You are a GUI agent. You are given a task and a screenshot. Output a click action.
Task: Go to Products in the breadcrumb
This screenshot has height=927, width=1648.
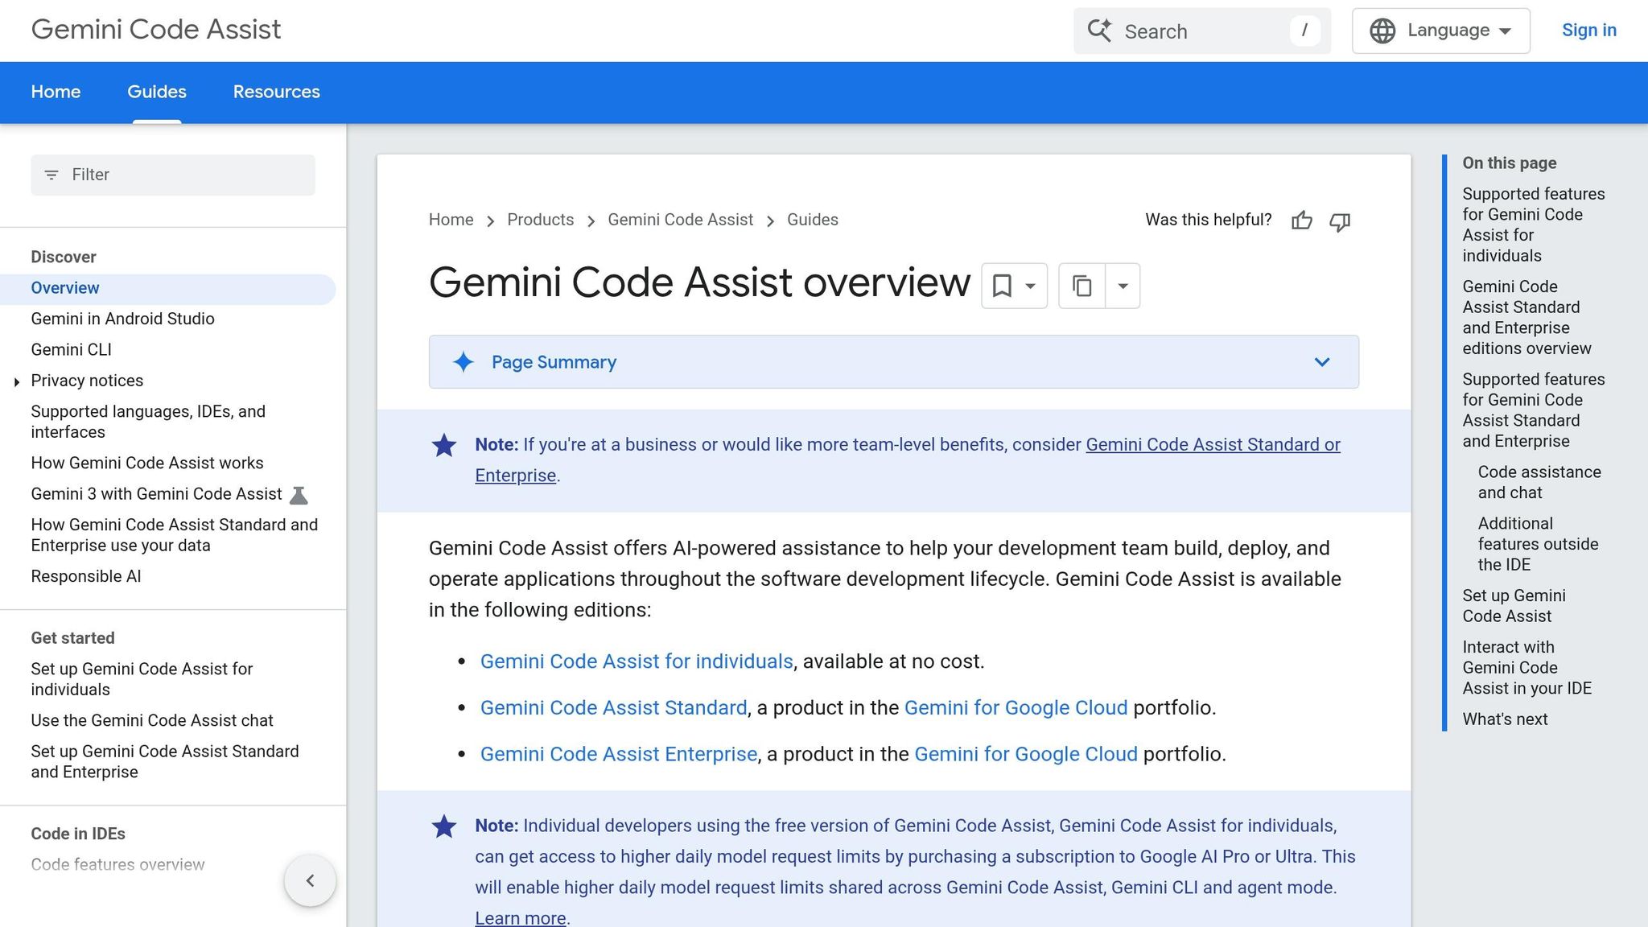541,220
